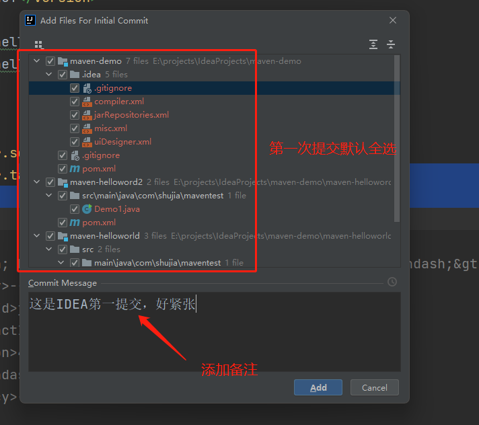Collapse the src\main\java\com\shujia\maventest node
Image resolution: width=479 pixels, height=425 pixels.
coord(49,196)
